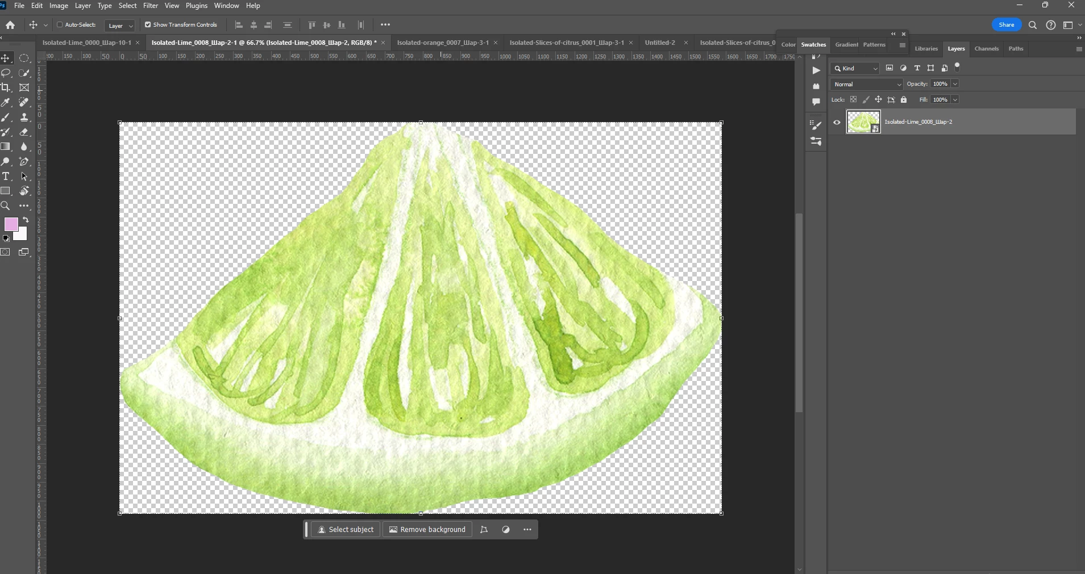This screenshot has width=1085, height=574.
Task: Toggle smart object layer filter
Action: tap(944, 68)
